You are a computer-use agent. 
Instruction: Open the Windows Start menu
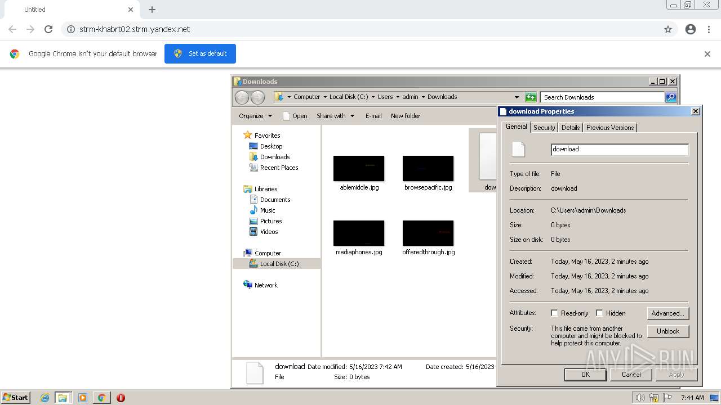[x=15, y=398]
